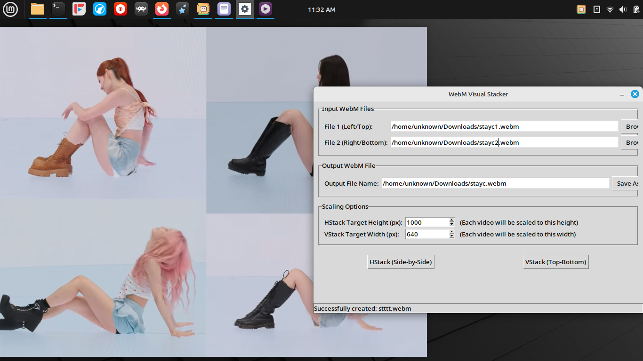
Task: Click the File 2 (Right/Bottom) path field
Action: point(504,142)
